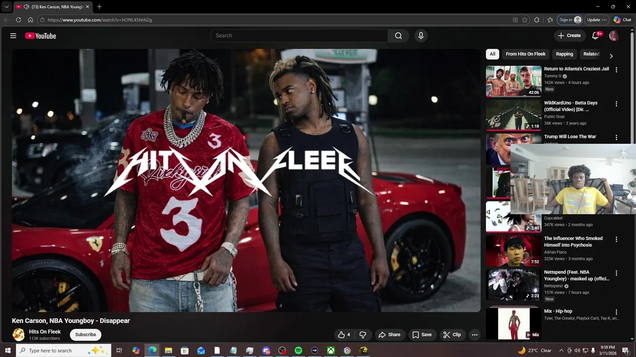This screenshot has width=636, height=357.
Task: Go to the browser home page
Action: click(30, 20)
